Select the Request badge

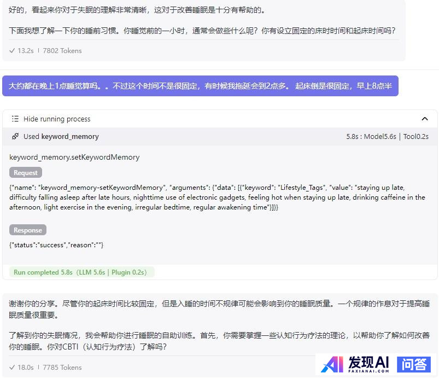tap(26, 172)
